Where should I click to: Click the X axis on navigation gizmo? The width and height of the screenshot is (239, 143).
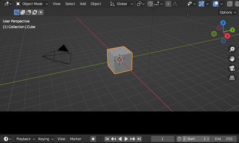[x=227, y=36]
